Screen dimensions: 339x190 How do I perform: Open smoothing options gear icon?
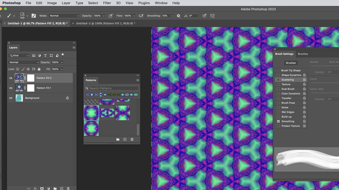pyautogui.click(x=179, y=16)
